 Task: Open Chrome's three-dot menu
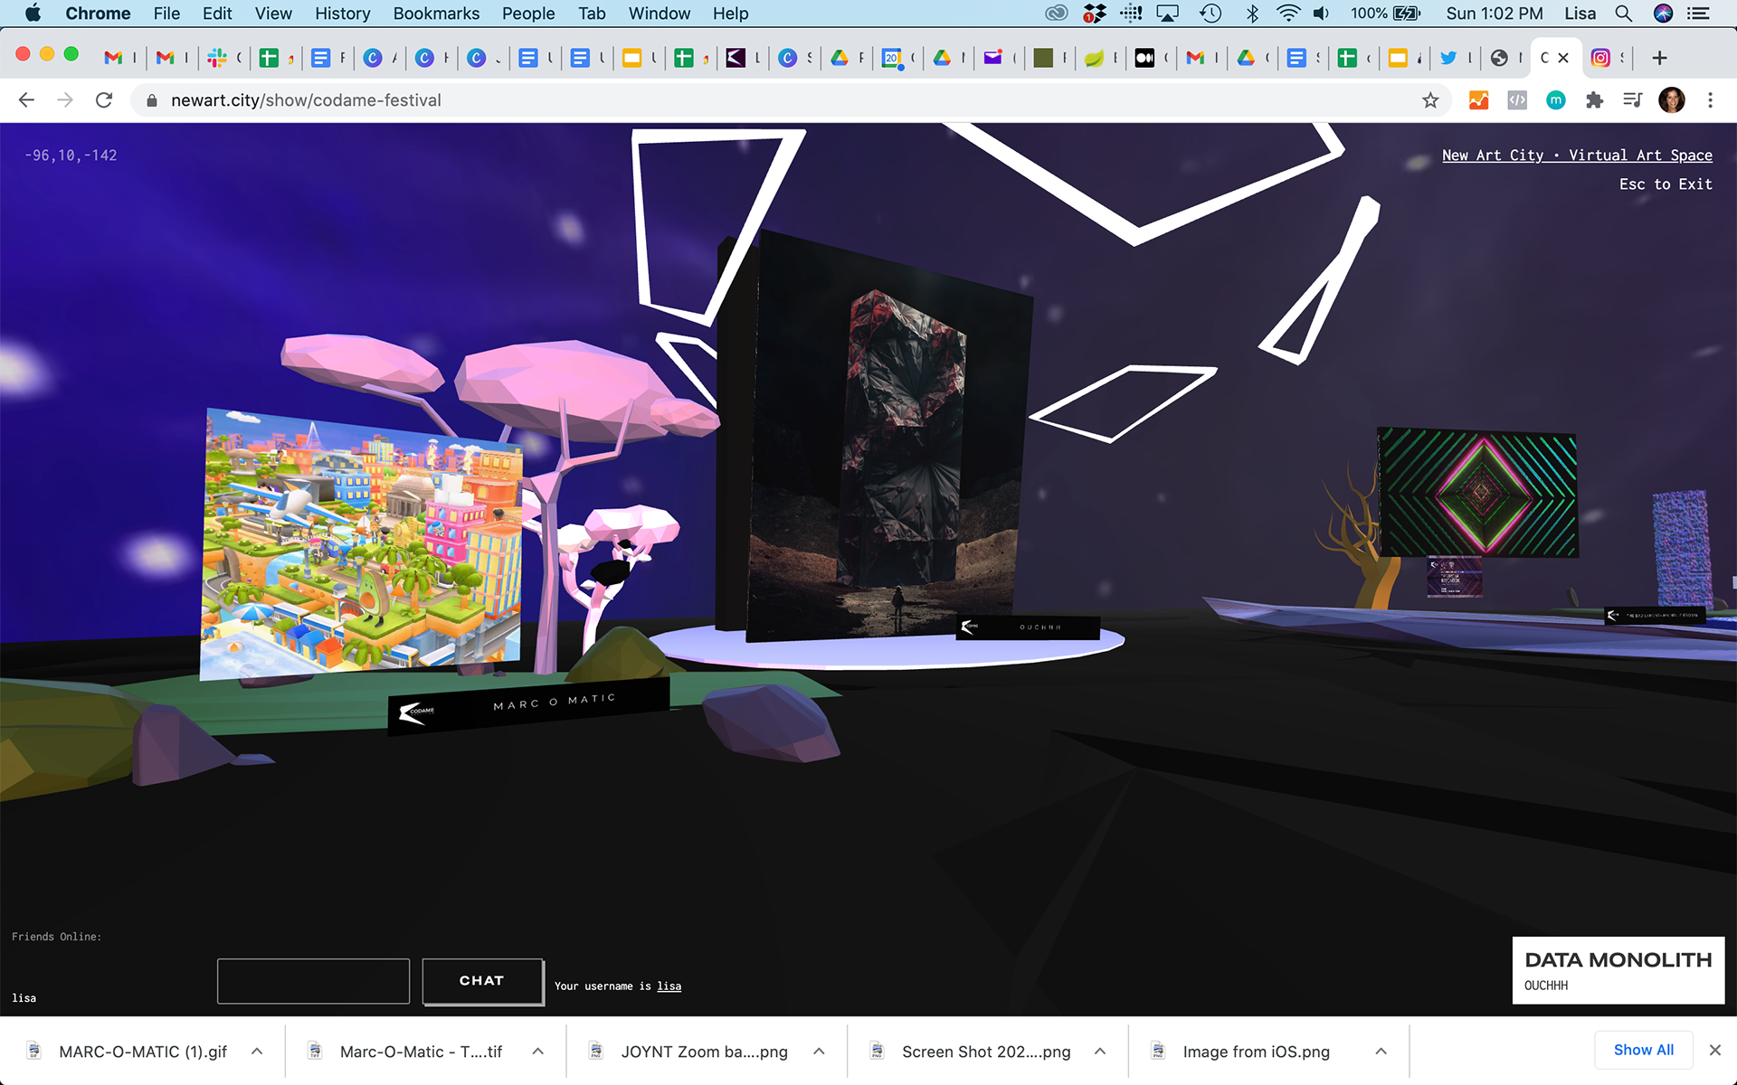1710,100
